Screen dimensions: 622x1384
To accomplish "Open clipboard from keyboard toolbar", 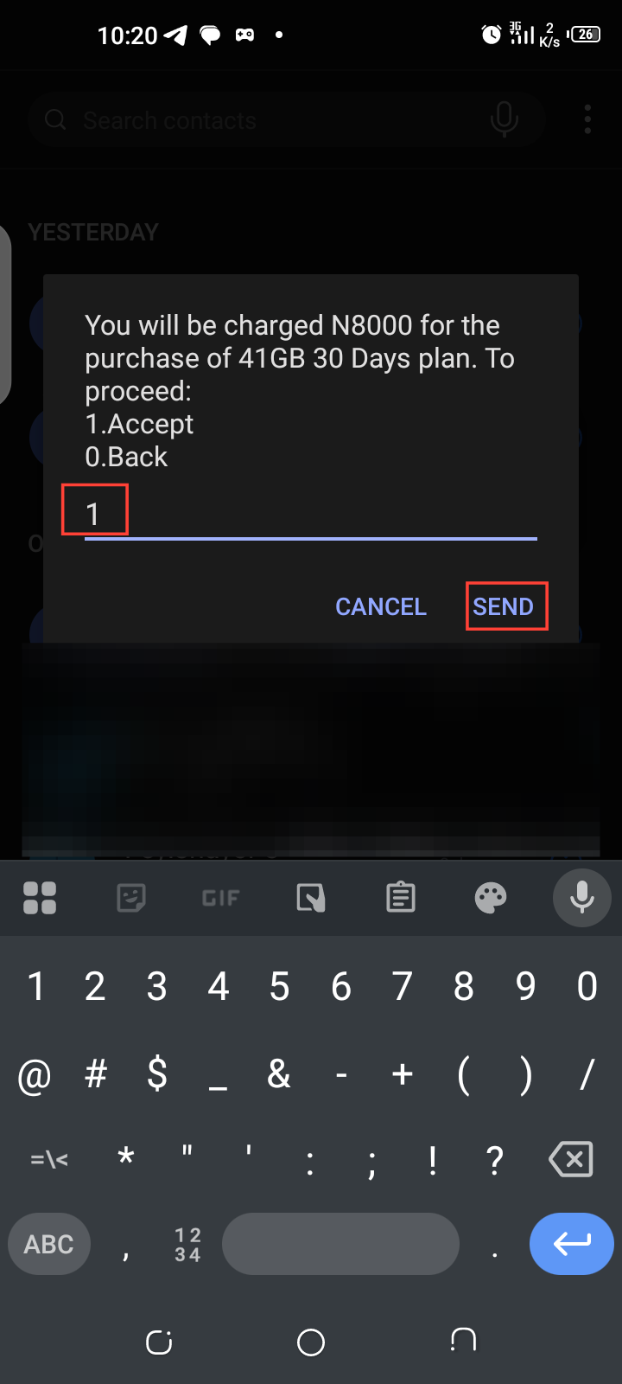I will point(401,898).
